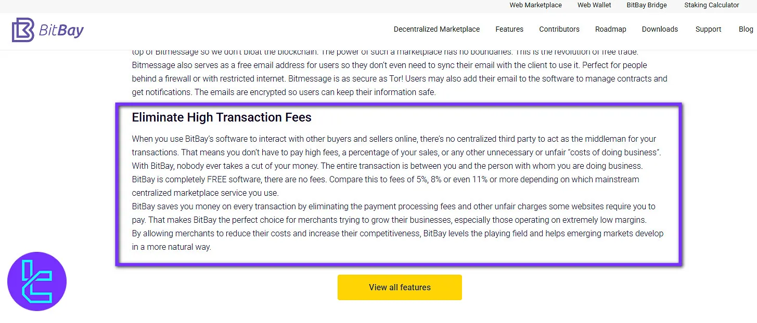Navigate to Decentralized Marketplace

(x=437, y=30)
